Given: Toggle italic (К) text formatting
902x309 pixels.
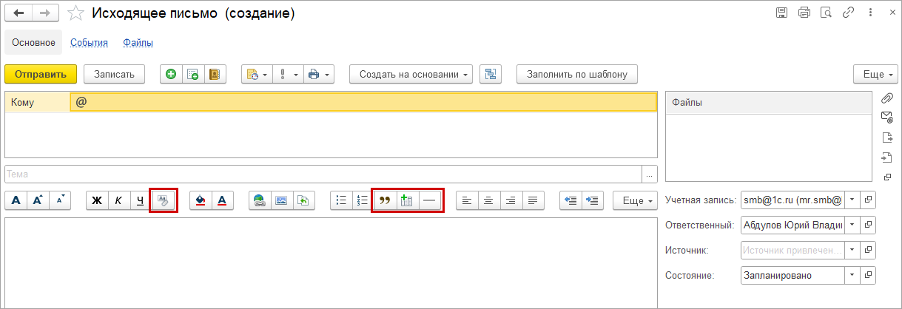Looking at the screenshot, I should (x=118, y=200).
